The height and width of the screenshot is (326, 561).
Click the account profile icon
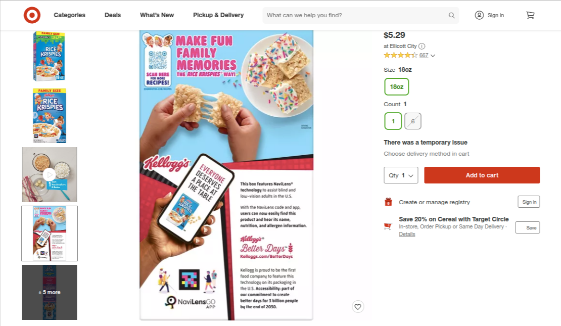coord(479,15)
